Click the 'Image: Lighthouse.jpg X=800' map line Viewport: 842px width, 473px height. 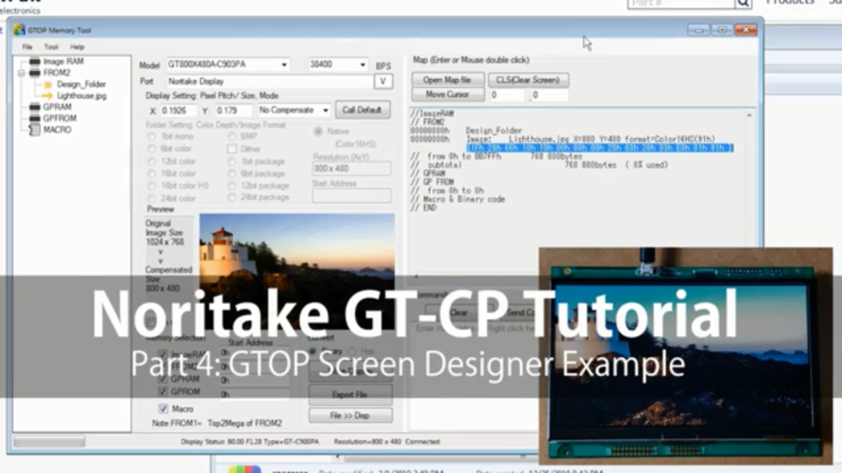click(591, 139)
